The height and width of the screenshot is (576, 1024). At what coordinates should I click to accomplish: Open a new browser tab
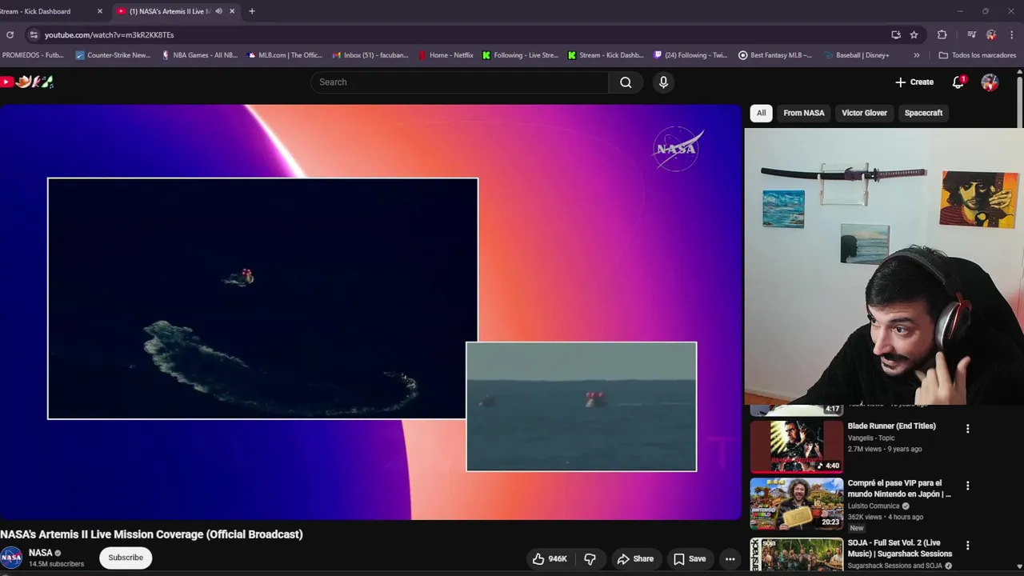(252, 11)
